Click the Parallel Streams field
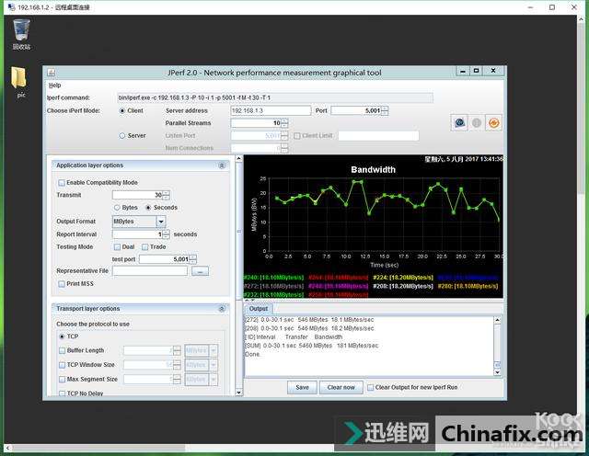Viewport: 589px width, 456px height. (256, 123)
